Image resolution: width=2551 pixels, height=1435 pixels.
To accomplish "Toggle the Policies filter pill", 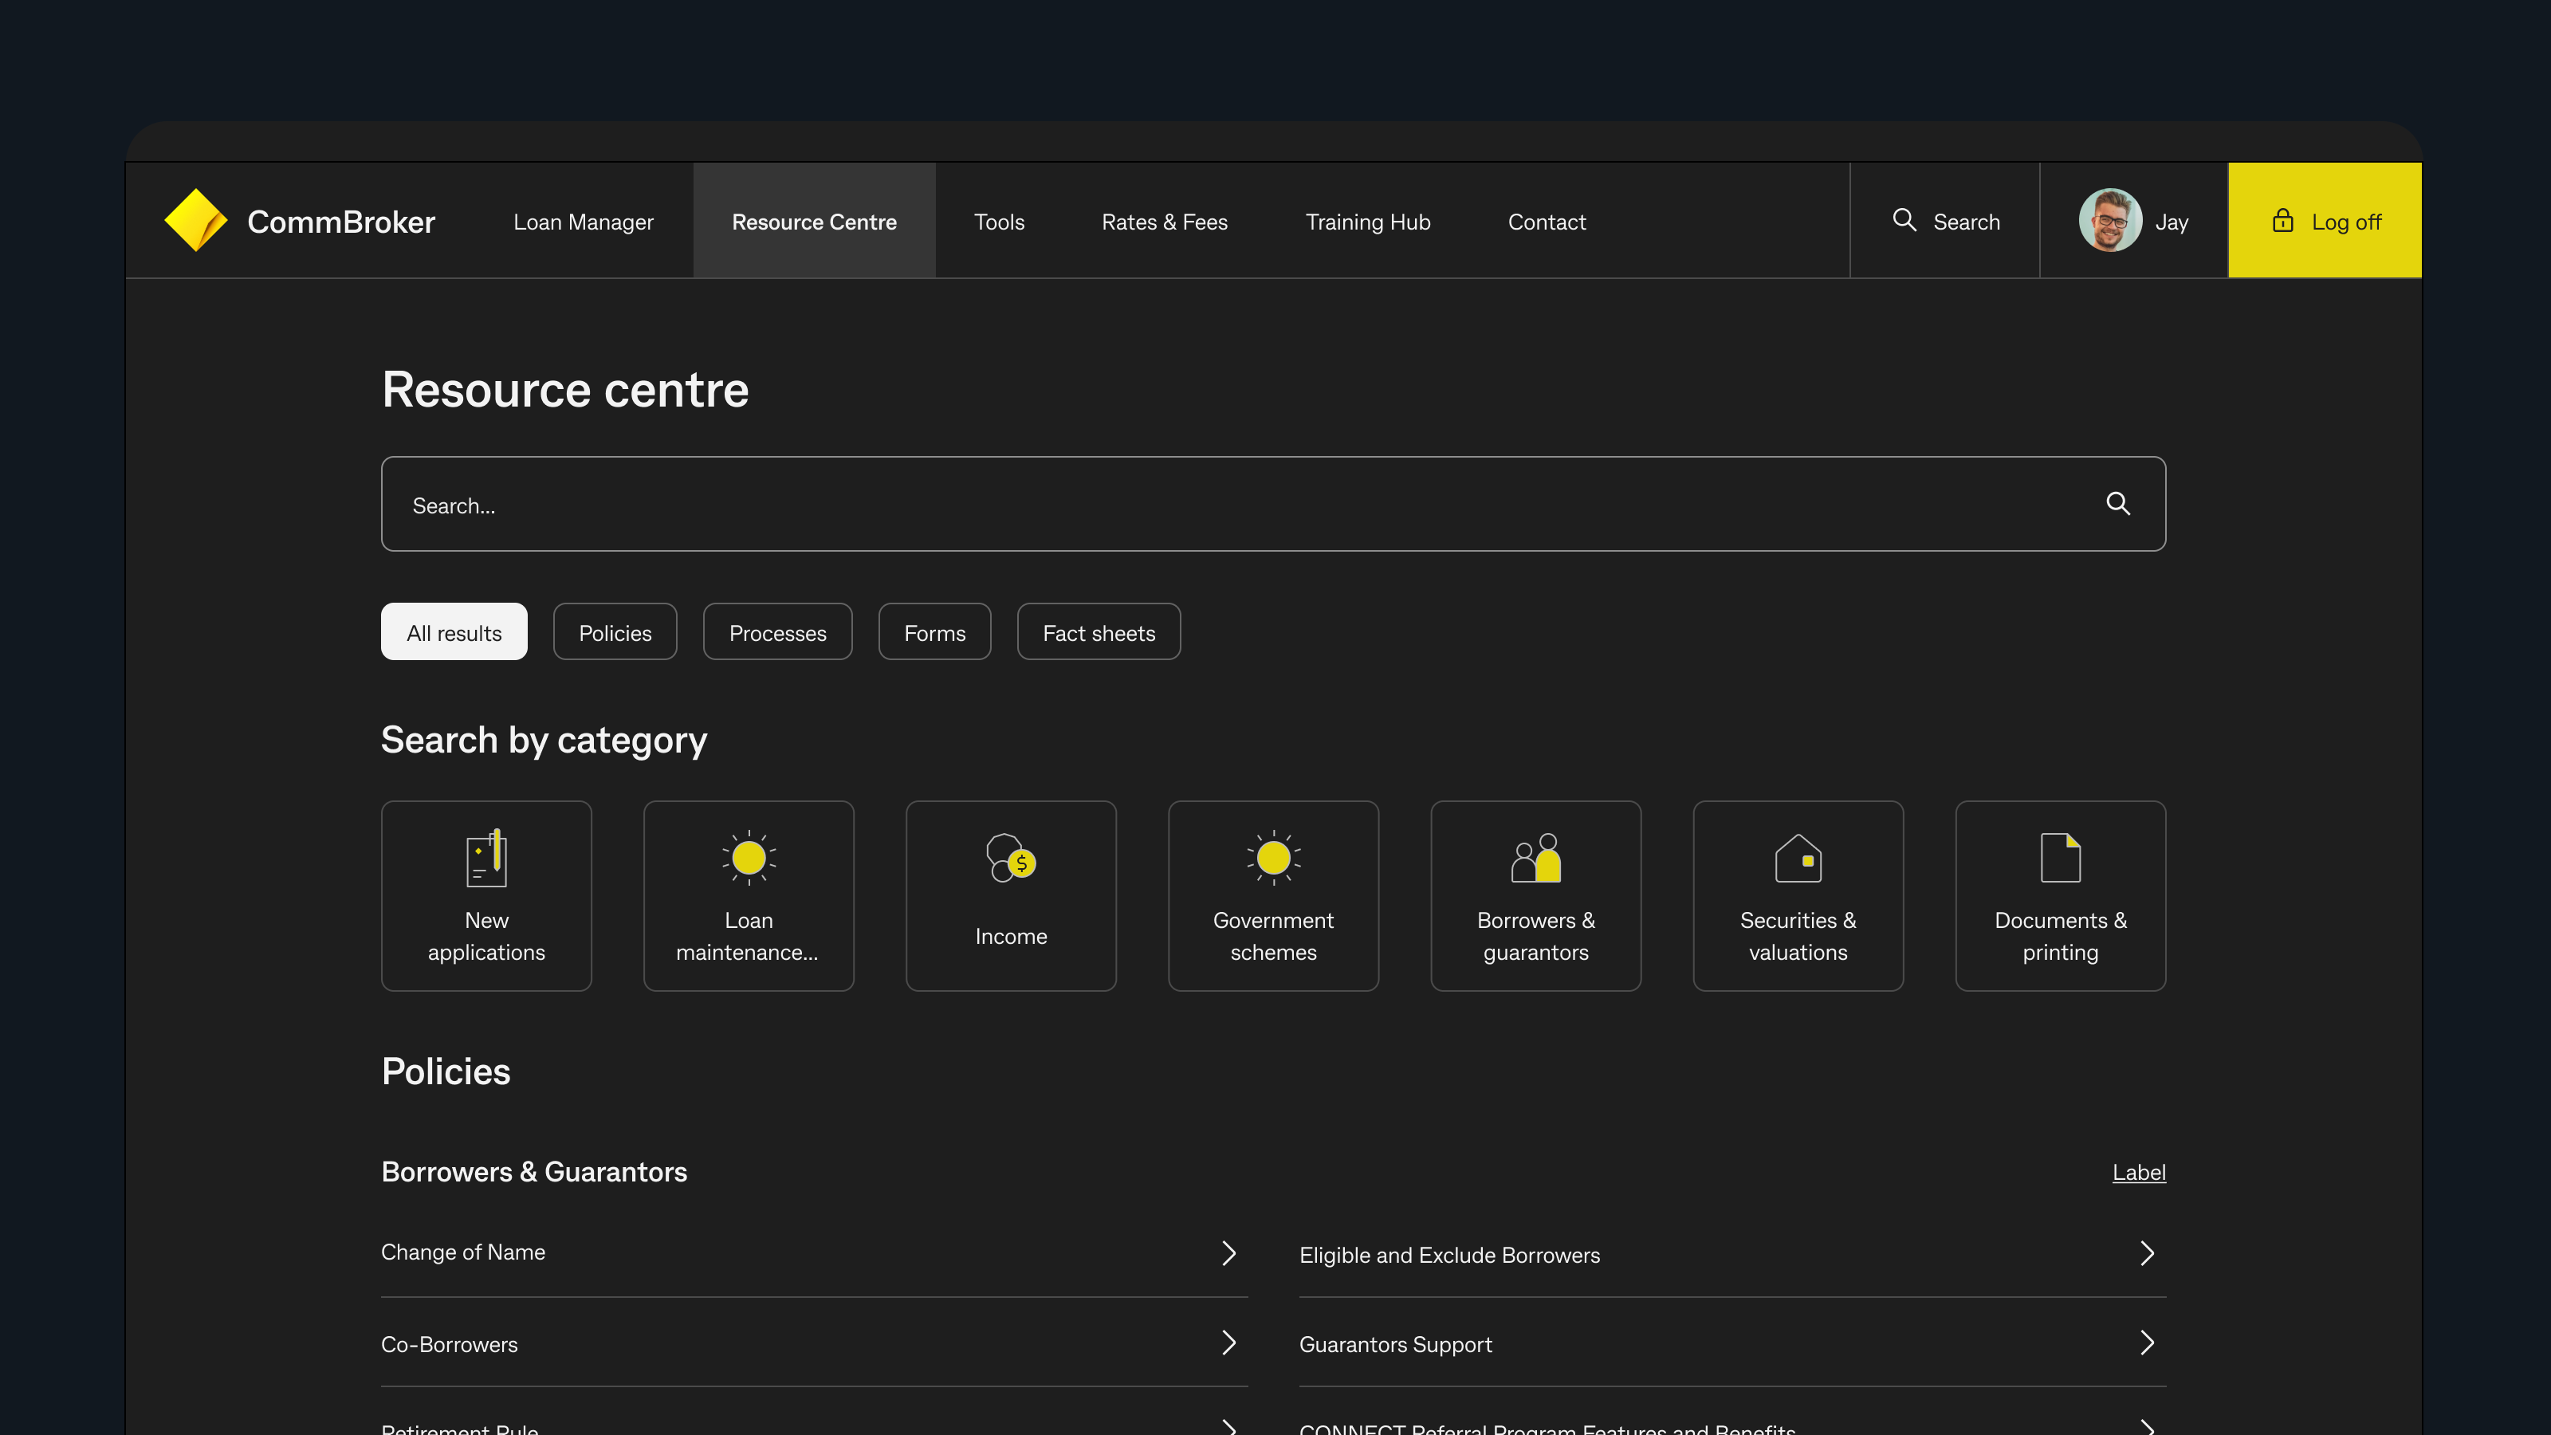I will (x=615, y=632).
